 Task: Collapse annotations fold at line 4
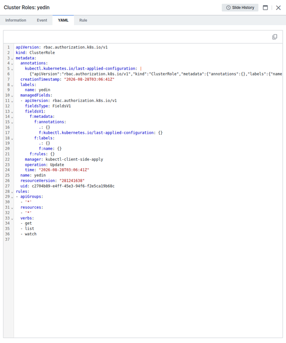coord(12,64)
